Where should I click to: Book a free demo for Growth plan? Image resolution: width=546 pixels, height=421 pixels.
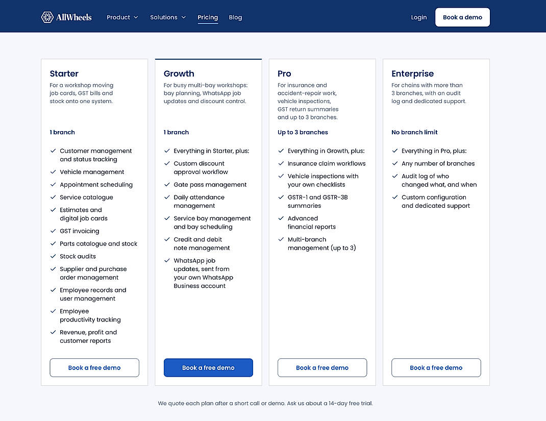point(208,368)
